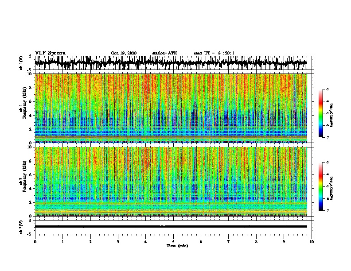Pick the ch.2 spectrogram color scale bar

tap(321, 186)
